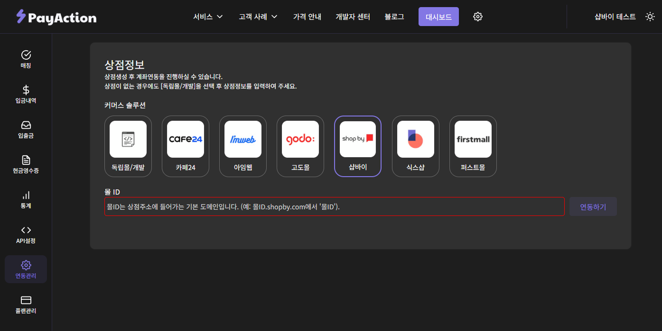Image resolution: width=662 pixels, height=331 pixels.
Task: Toggle light mode with the sun icon
Action: tap(650, 17)
